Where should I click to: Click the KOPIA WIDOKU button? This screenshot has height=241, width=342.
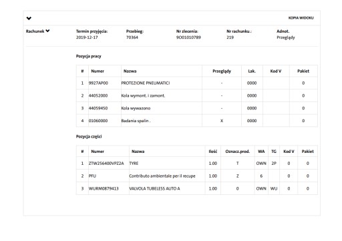pyautogui.click(x=301, y=18)
